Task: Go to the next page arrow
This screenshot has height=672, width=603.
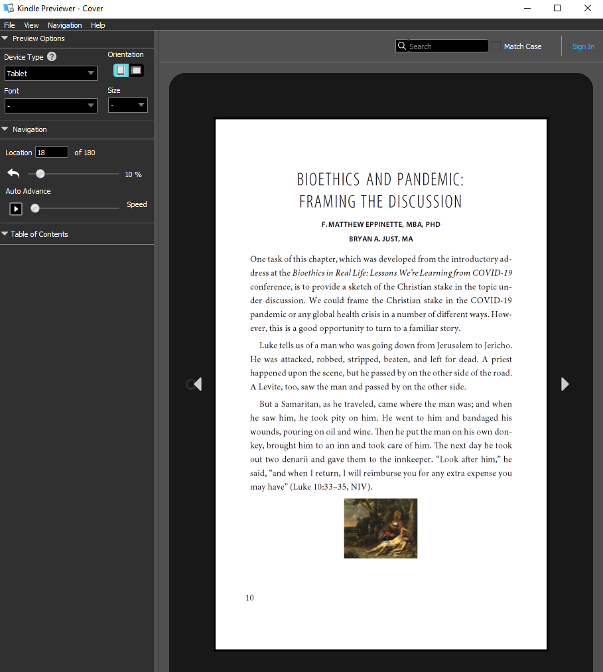Action: 565,384
